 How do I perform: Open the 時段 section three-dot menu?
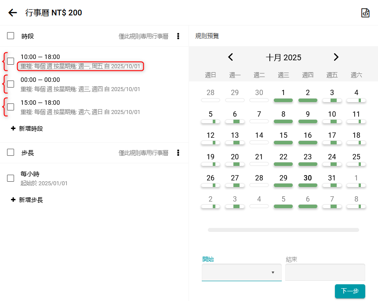(x=178, y=36)
